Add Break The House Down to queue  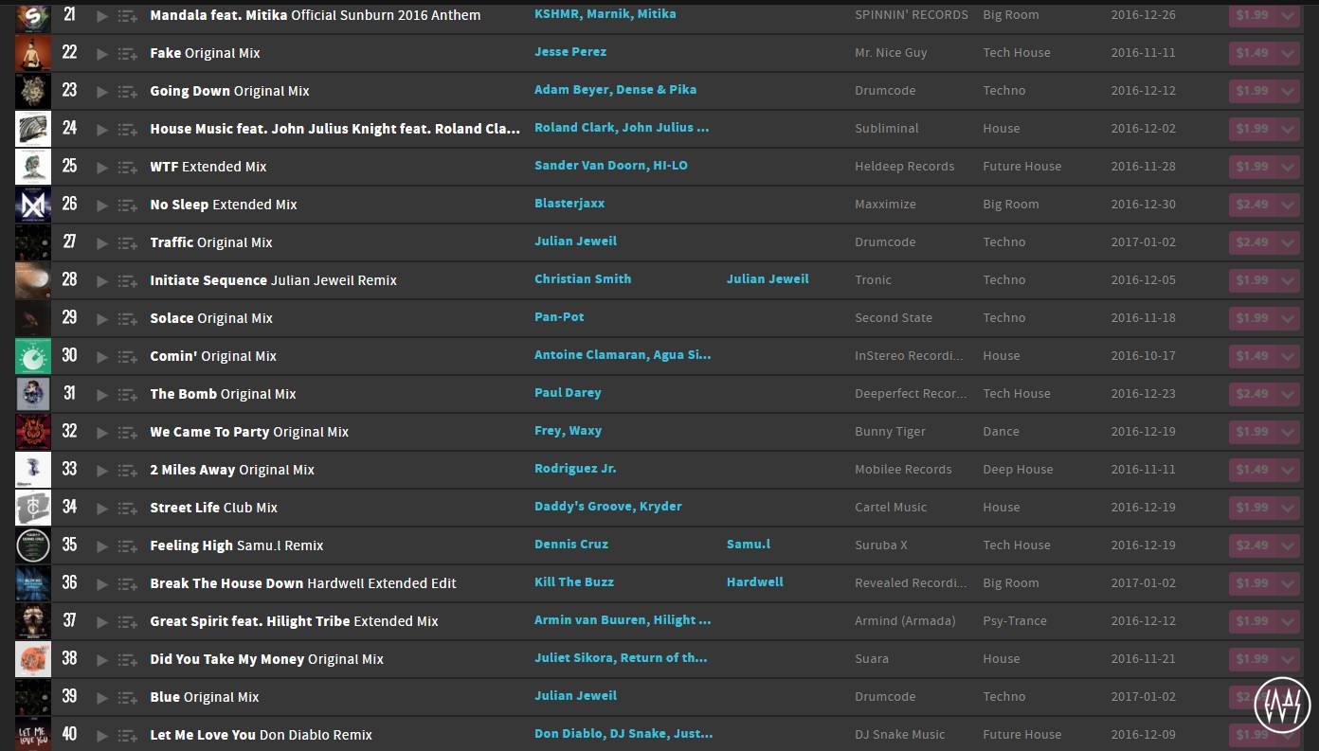pos(128,584)
